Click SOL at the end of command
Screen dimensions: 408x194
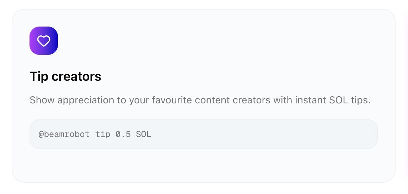[x=143, y=134]
